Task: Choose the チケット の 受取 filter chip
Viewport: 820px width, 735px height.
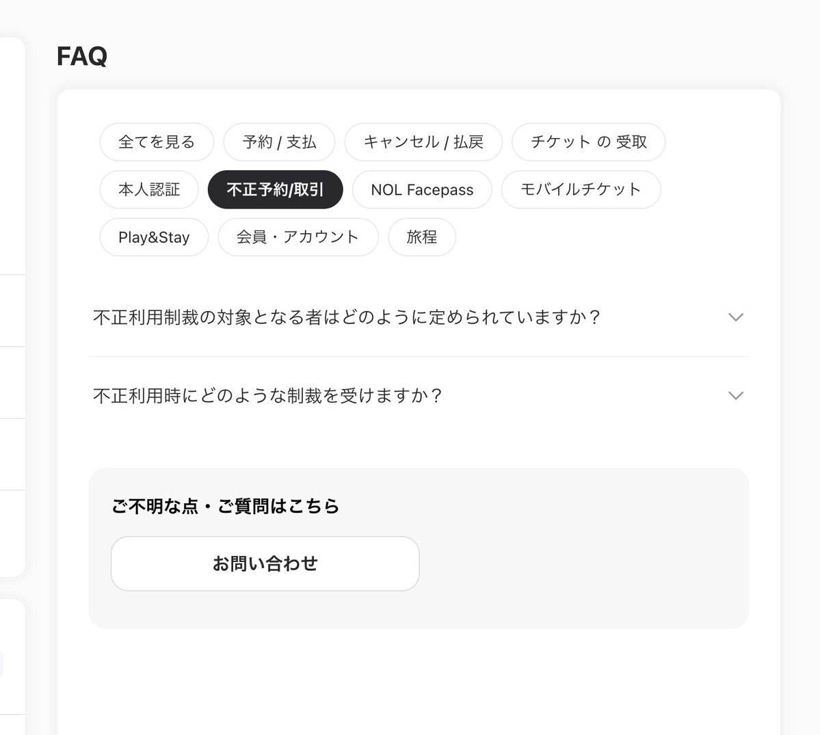Action: 588,142
